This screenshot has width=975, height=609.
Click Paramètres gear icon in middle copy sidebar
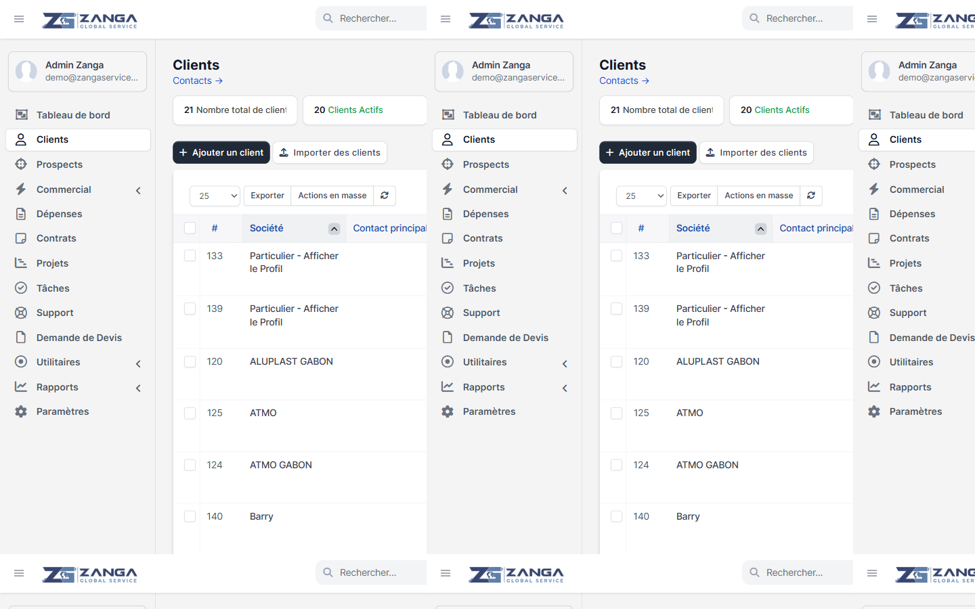click(x=448, y=411)
